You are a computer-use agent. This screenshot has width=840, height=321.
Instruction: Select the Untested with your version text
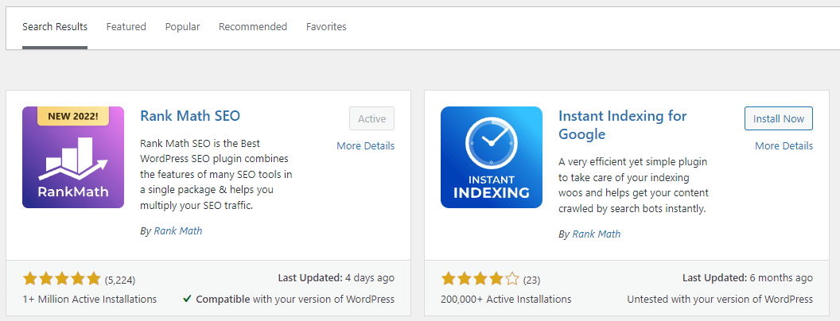click(x=720, y=299)
